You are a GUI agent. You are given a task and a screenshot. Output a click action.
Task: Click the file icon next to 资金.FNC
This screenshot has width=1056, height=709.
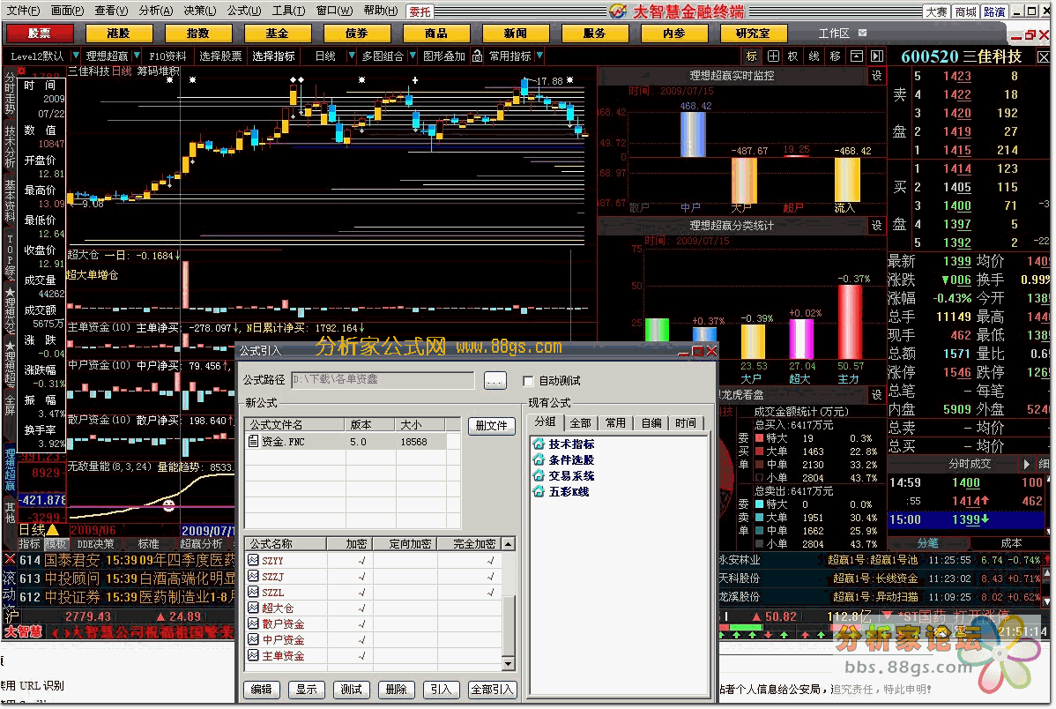(253, 442)
